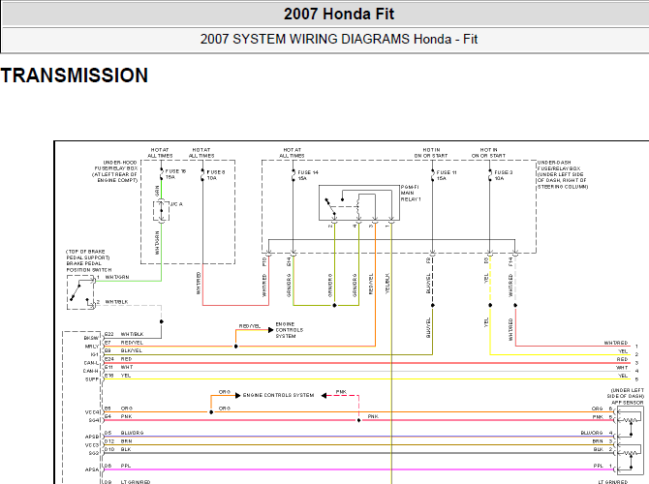
Task: Click the CAN-L pin name
Action: (x=91, y=363)
